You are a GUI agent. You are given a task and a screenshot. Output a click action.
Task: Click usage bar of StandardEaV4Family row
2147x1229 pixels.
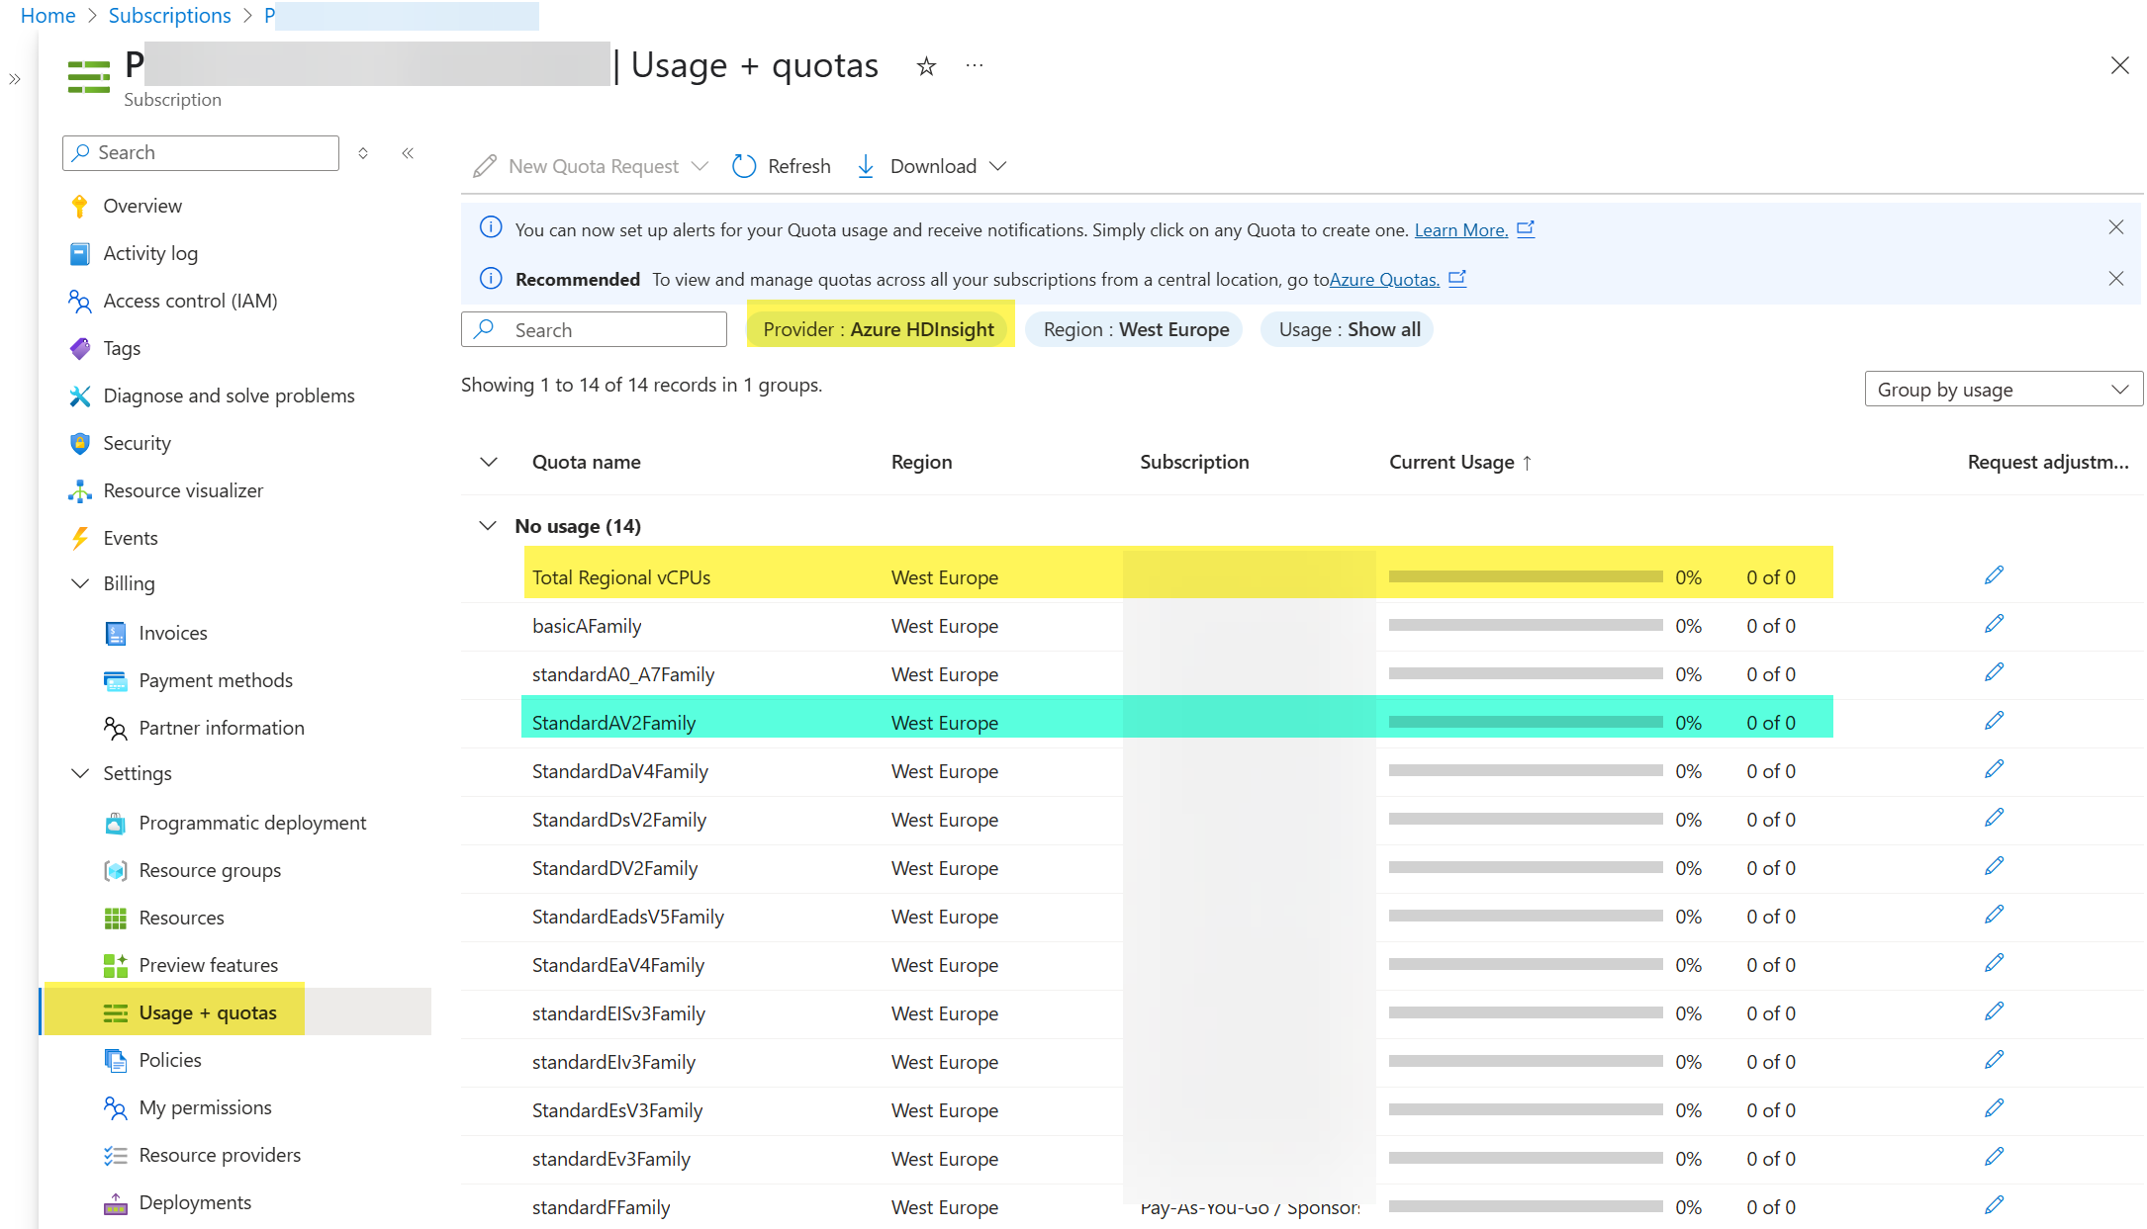click(1526, 964)
